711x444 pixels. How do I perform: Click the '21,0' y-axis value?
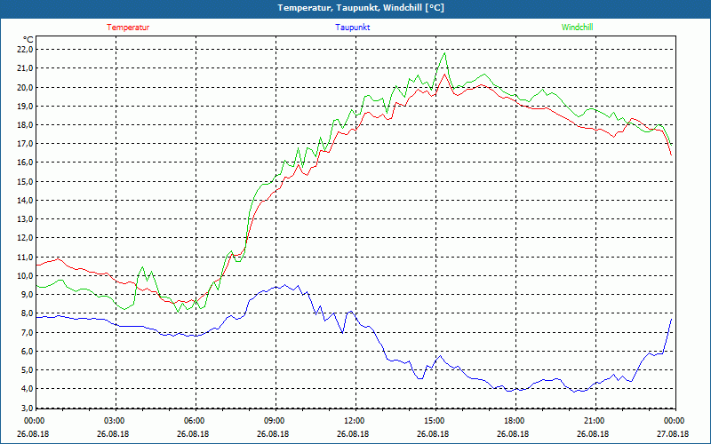pyautogui.click(x=26, y=68)
